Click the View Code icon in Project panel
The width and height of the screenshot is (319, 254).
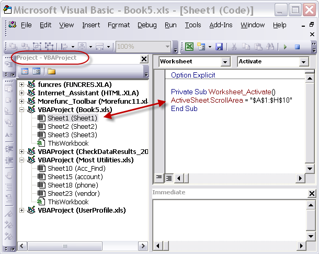25,71
